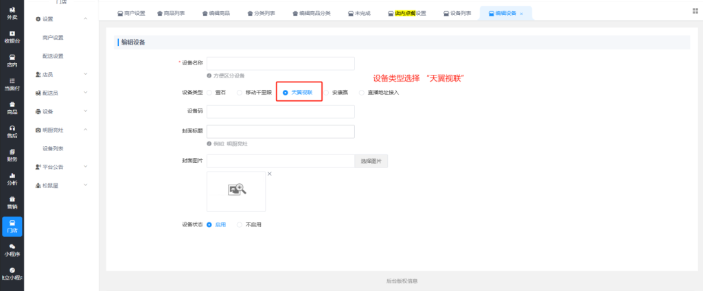The height and width of the screenshot is (291, 703).
Task: Set device status to 启用
Action: point(209,224)
